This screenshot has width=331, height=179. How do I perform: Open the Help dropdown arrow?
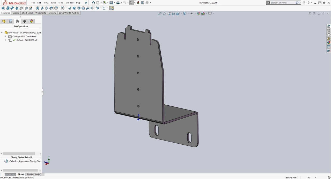coord(312,3)
